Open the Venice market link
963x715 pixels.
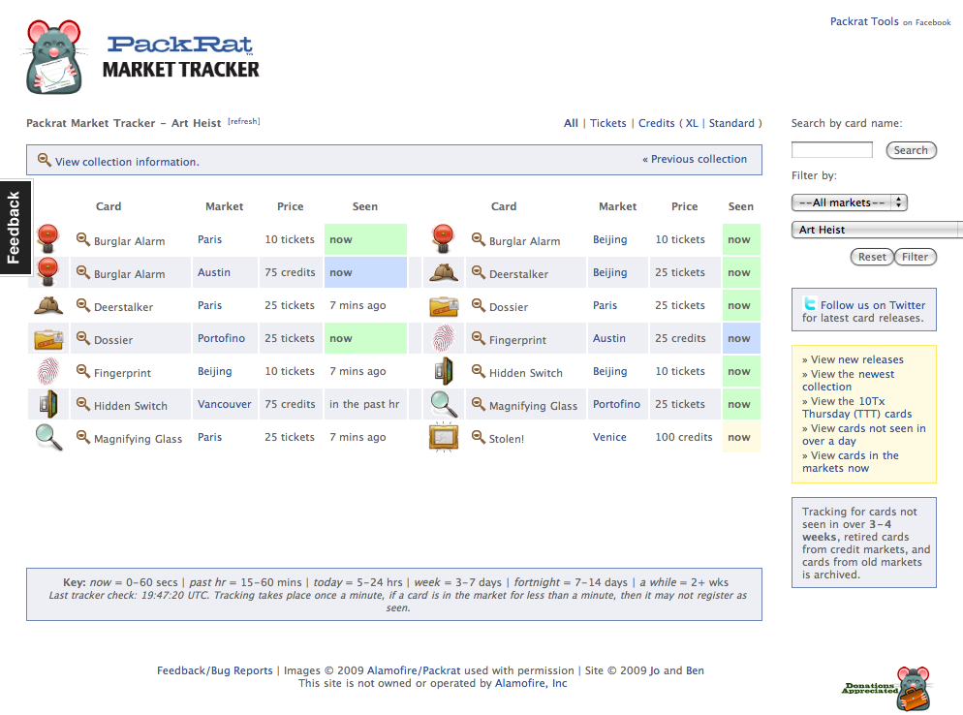(609, 437)
